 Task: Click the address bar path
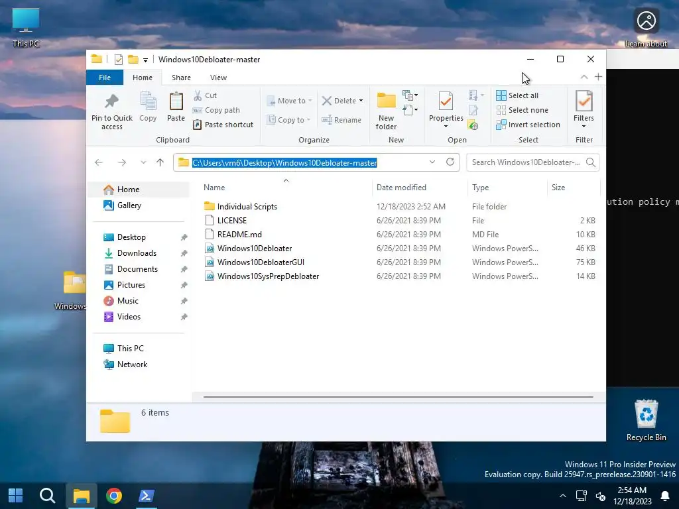pyautogui.click(x=284, y=163)
